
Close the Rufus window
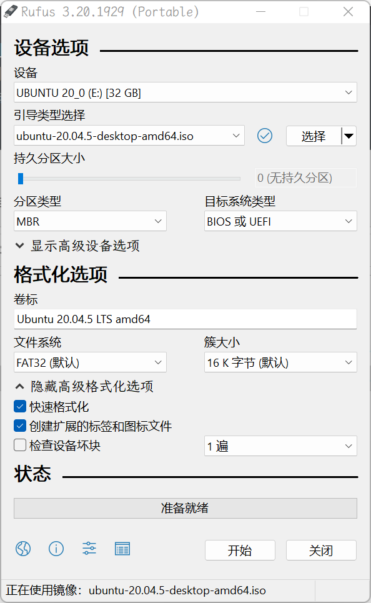point(349,12)
